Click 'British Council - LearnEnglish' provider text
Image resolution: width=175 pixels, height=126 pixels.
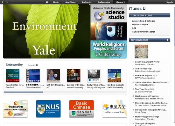148,71
